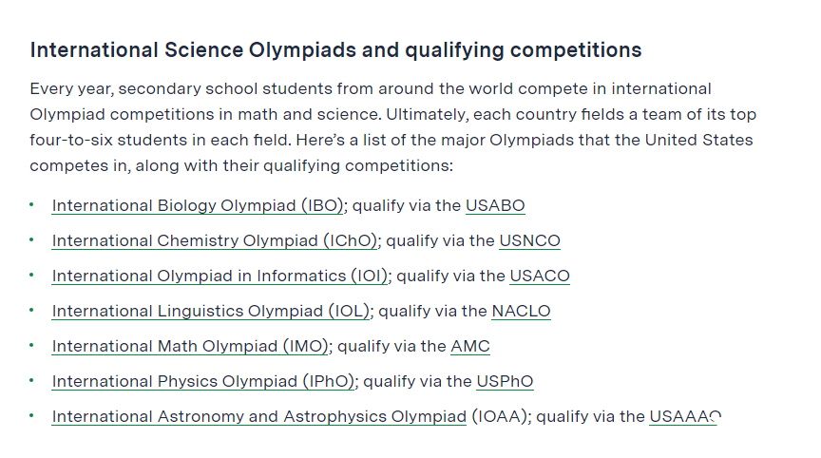Visit the USNCO link
The height and width of the screenshot is (458, 821).
(530, 240)
